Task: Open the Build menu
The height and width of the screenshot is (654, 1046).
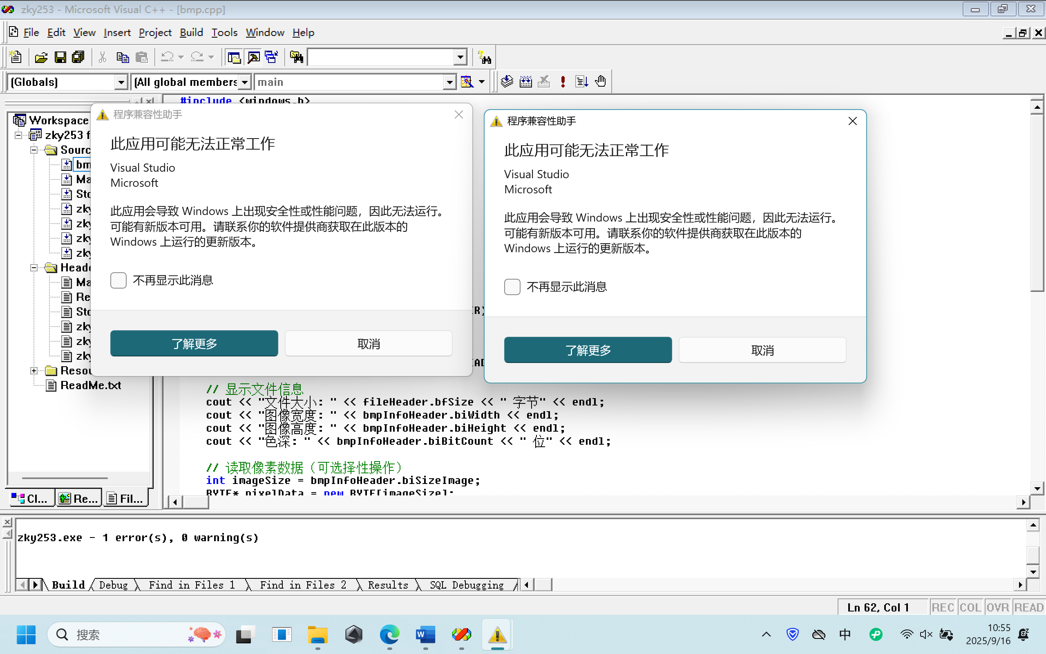Action: pyautogui.click(x=192, y=32)
